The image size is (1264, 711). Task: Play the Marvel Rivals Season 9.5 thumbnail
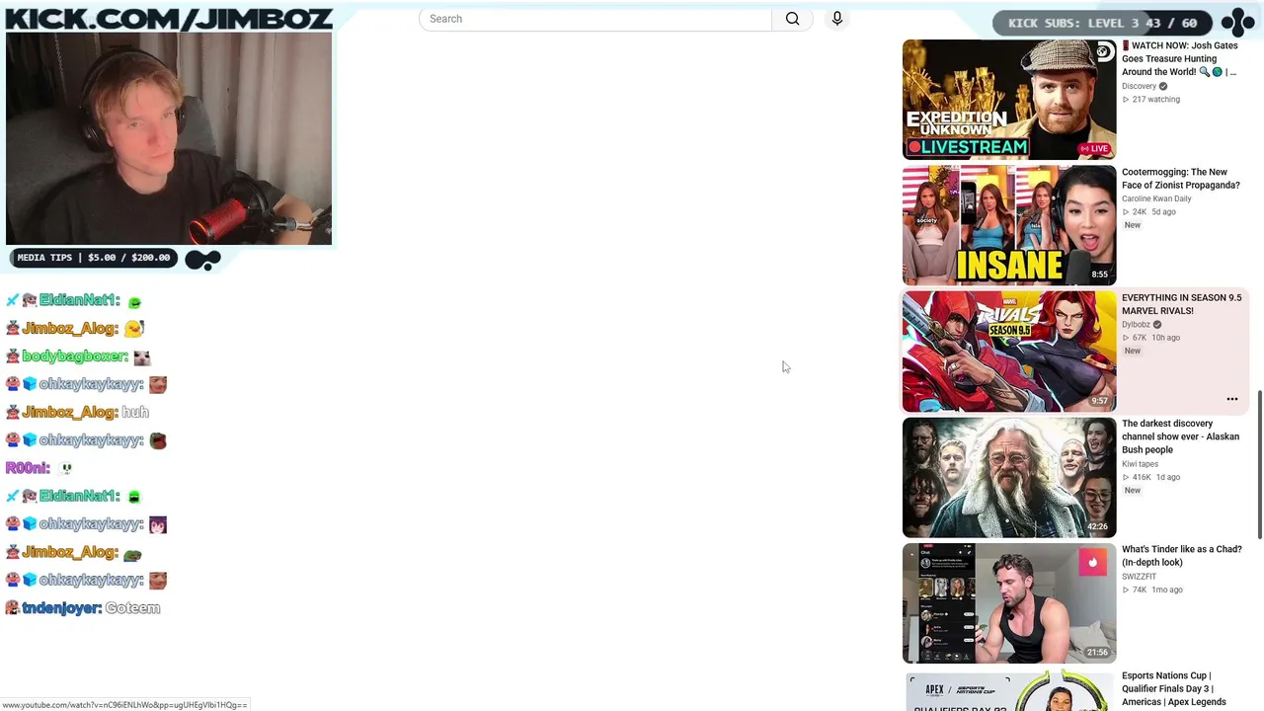point(1009,351)
